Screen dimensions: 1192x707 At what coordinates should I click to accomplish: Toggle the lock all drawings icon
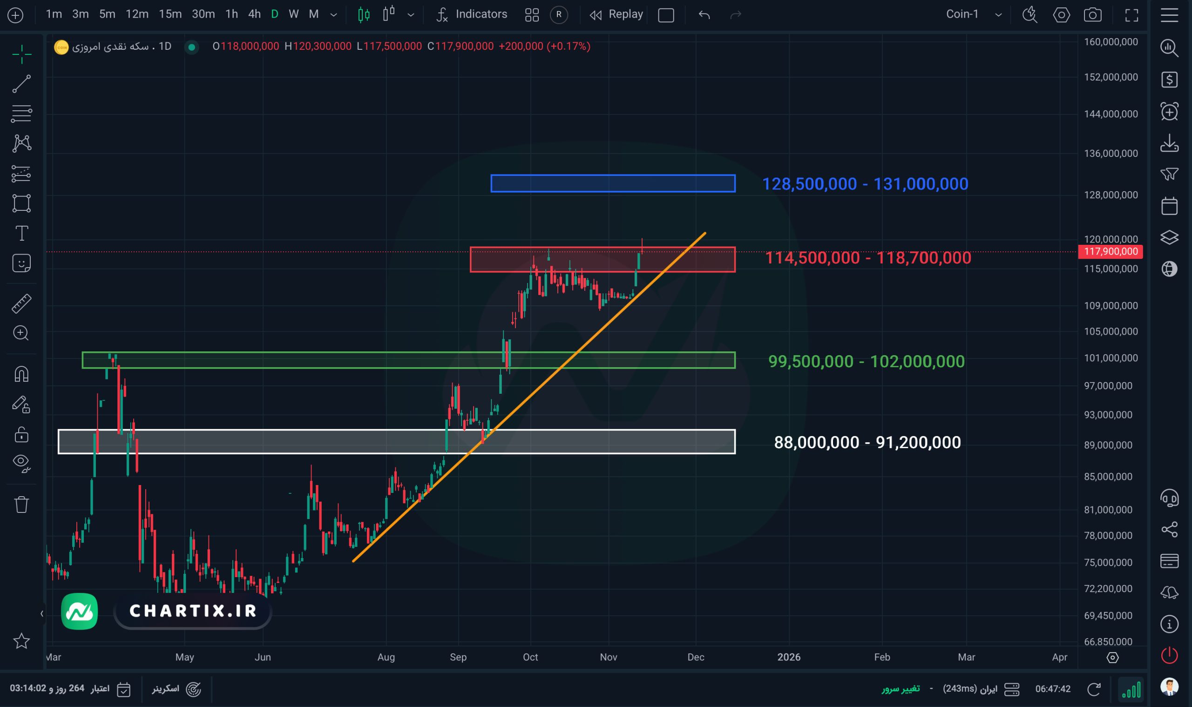pos(21,435)
